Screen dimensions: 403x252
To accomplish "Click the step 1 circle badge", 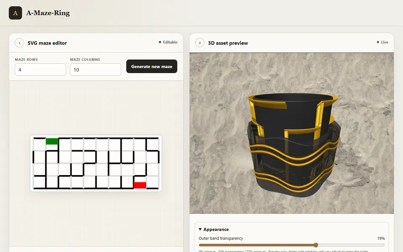I will 19,43.
